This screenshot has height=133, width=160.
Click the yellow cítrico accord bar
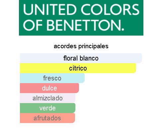[x=78, y=68]
